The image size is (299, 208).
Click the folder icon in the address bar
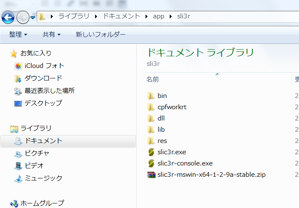click(x=42, y=17)
